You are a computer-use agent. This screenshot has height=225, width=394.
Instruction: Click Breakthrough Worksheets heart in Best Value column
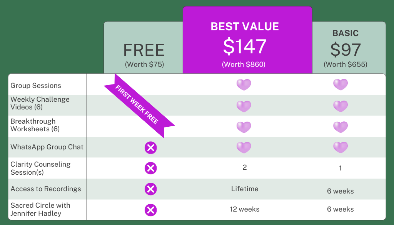click(x=244, y=127)
